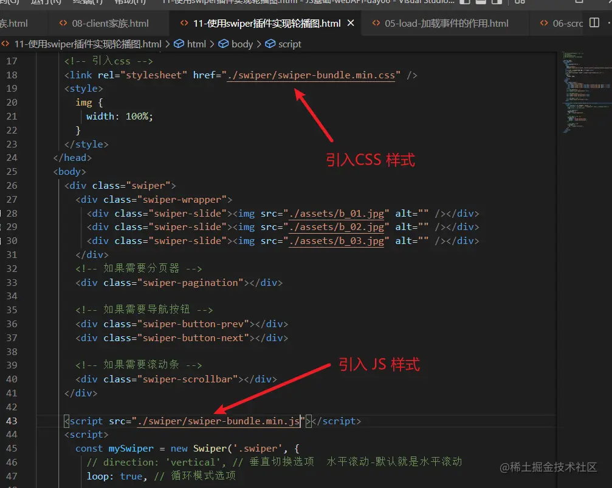Click line number 43 in gutter
612x488 pixels.
pyautogui.click(x=12, y=421)
